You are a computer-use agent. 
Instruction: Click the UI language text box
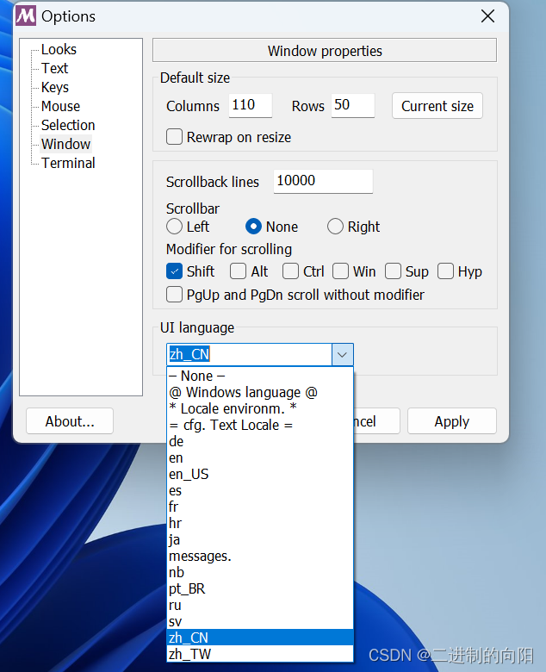click(249, 354)
